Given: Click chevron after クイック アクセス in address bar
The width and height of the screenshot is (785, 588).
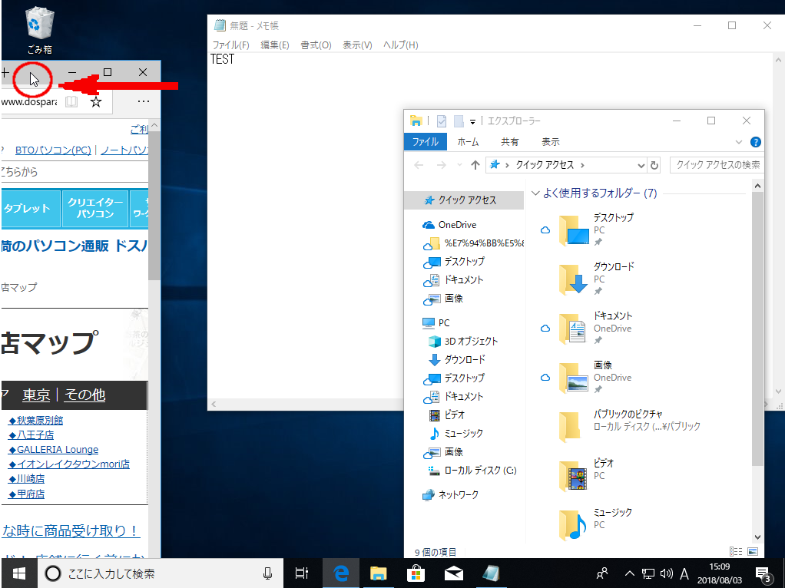Looking at the screenshot, I should click(x=582, y=165).
